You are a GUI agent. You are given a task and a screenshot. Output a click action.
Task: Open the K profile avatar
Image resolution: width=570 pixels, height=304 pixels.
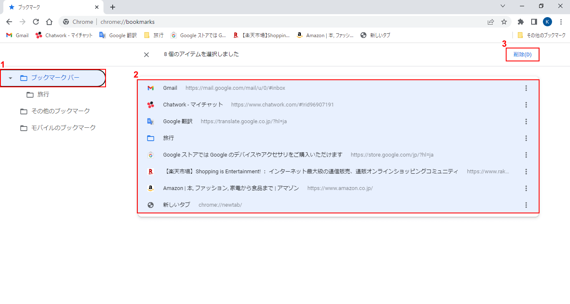point(547,22)
